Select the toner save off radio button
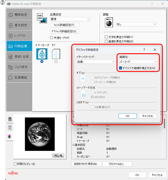168x180 pixels. pos(42,61)
